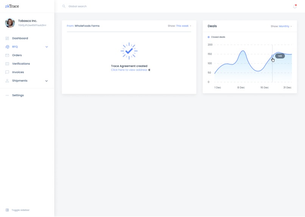Toggle the Closed deals legend marker
The image size is (305, 217).
click(x=209, y=37)
